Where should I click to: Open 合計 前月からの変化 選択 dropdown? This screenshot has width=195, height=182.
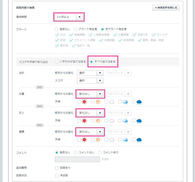click(x=90, y=73)
